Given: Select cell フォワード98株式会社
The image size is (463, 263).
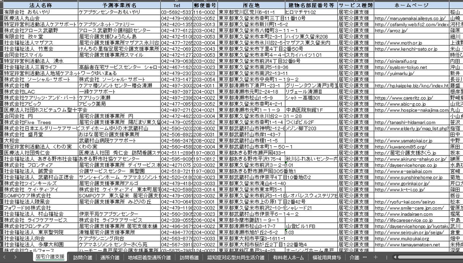Looking at the screenshot, I should point(41,208).
